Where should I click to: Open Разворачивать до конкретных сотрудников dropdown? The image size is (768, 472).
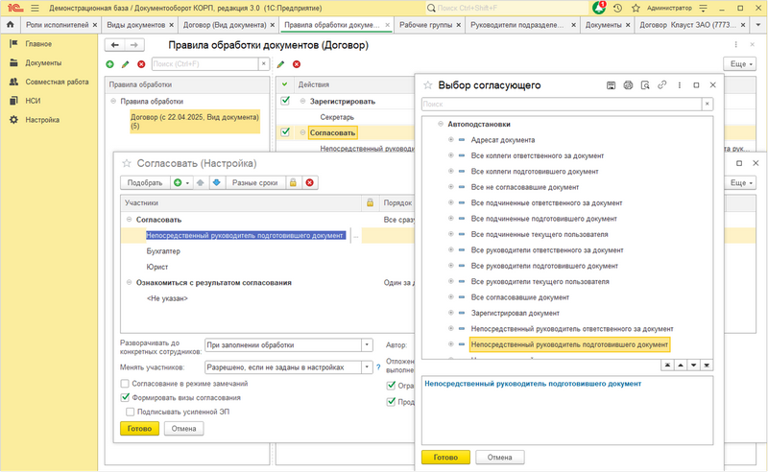click(367, 345)
